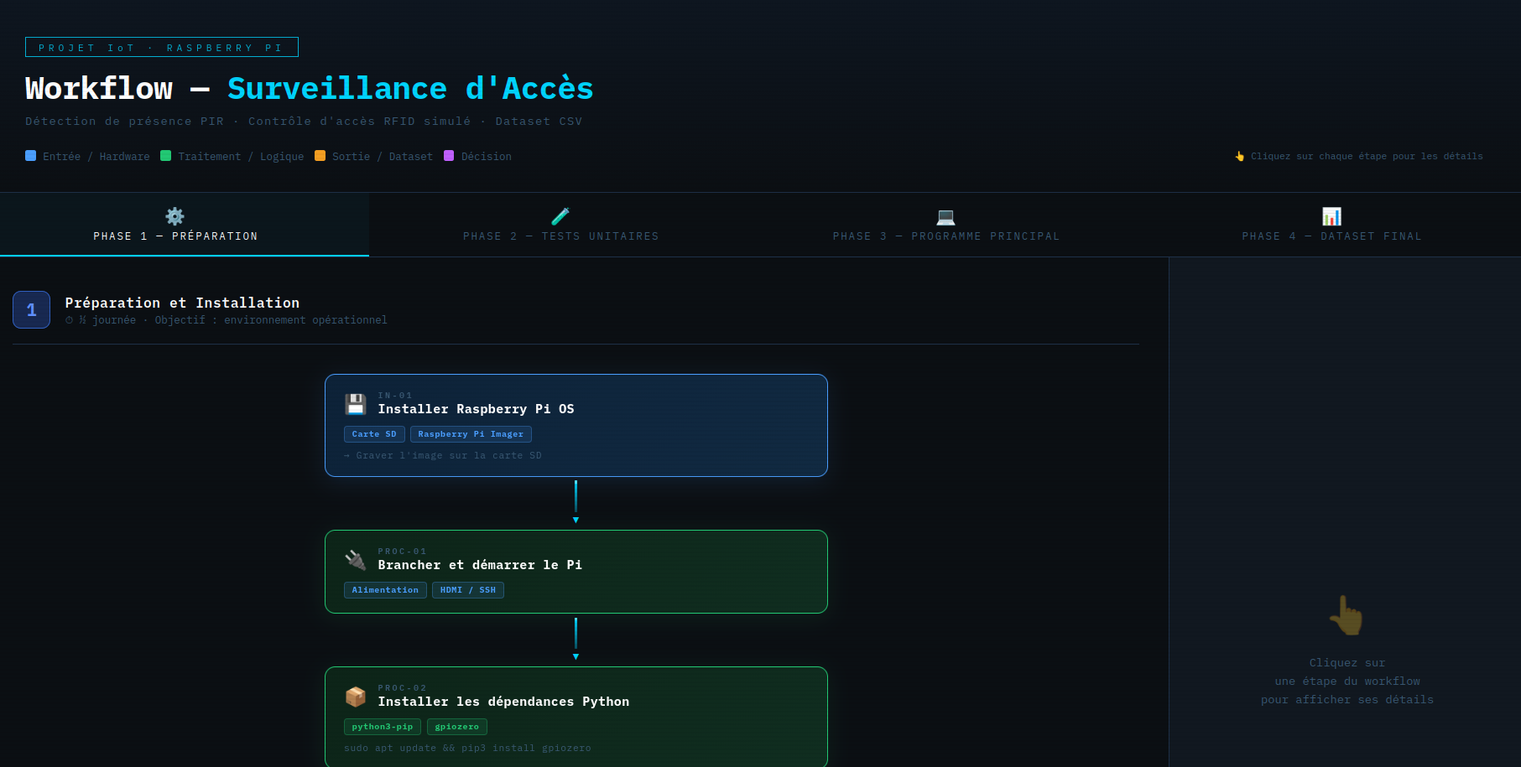Click the clock icon beside ½ journée
The height and width of the screenshot is (767, 1521).
click(70, 320)
